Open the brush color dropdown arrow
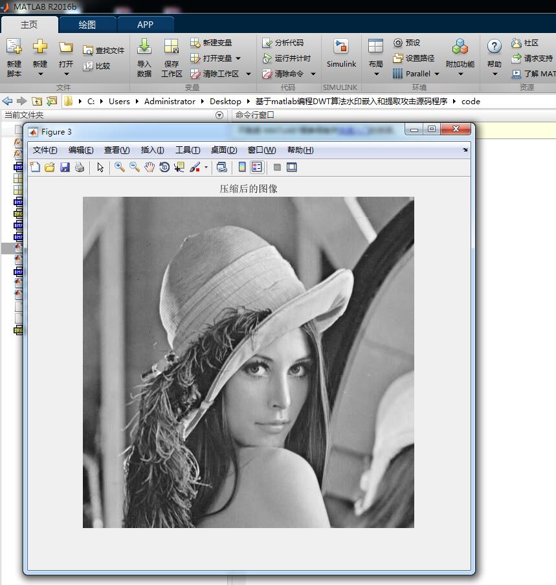Screen dimensions: 556x585 click(x=206, y=167)
